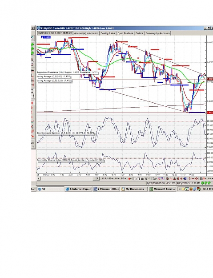This screenshot has width=213, height=278.
Task: Select the red crosshair tool on left toolbar
Action: point(32,85)
